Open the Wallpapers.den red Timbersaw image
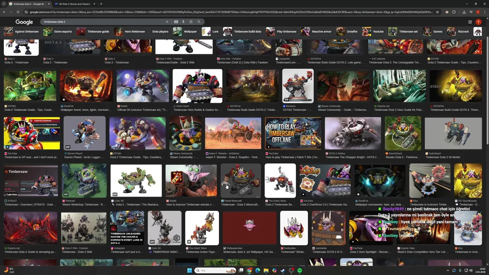 click(249, 228)
